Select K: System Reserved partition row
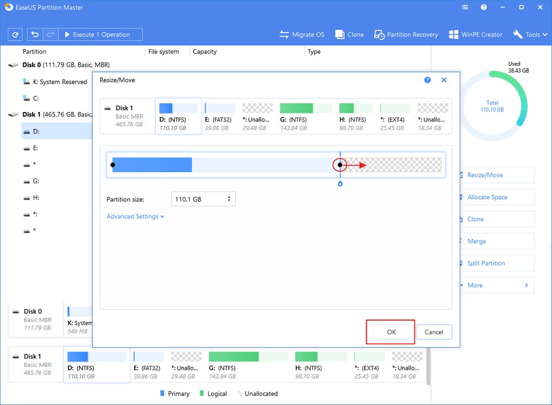This screenshot has width=552, height=405. (56, 82)
